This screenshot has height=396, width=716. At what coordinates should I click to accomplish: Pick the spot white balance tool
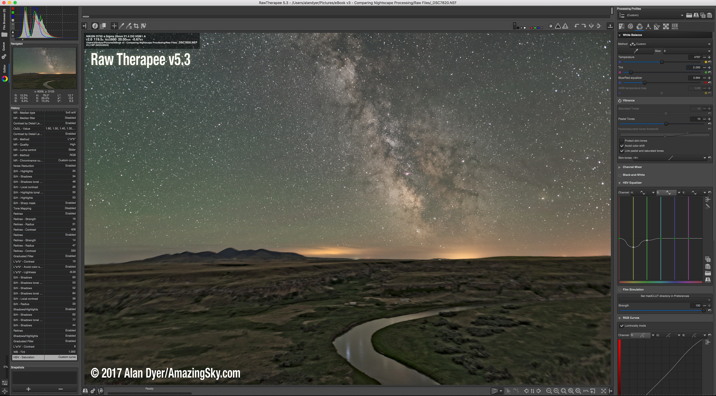coord(122,26)
